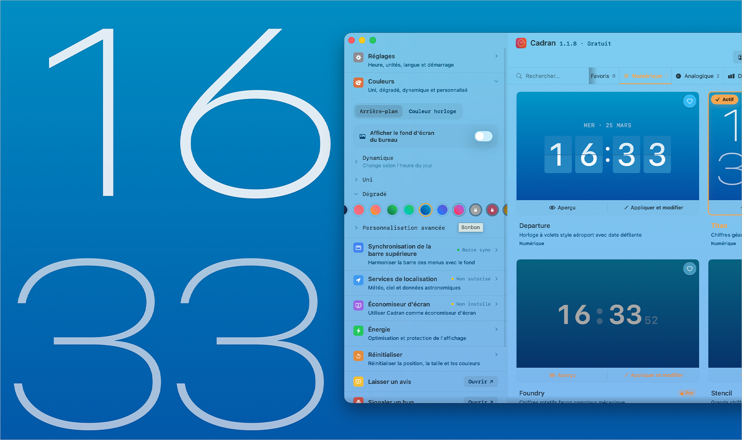Disable Afficher le fond d'écran du bureau
742x440 pixels.
[483, 136]
